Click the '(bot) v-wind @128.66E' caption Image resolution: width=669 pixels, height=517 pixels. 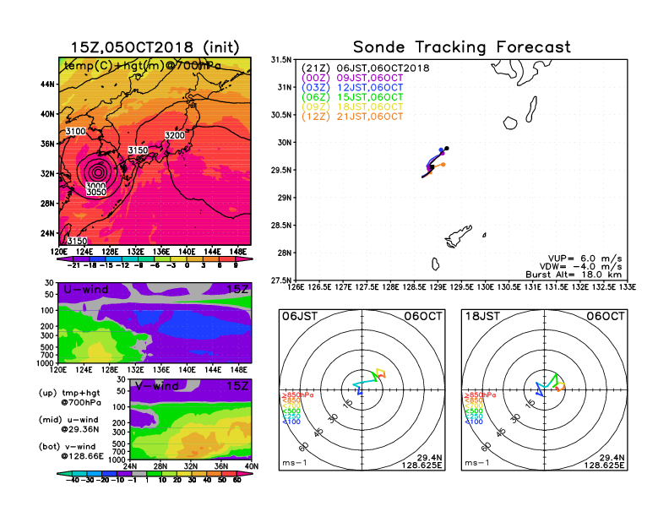point(71,451)
